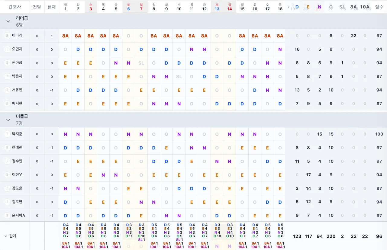This screenshot has height=250, width=387.
Task: Click the 점수 column header
Action: (x=379, y=7)
